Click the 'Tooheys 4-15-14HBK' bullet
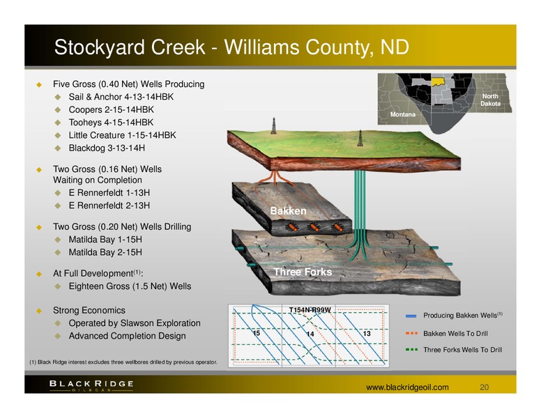This screenshot has height=418, width=541. click(111, 123)
